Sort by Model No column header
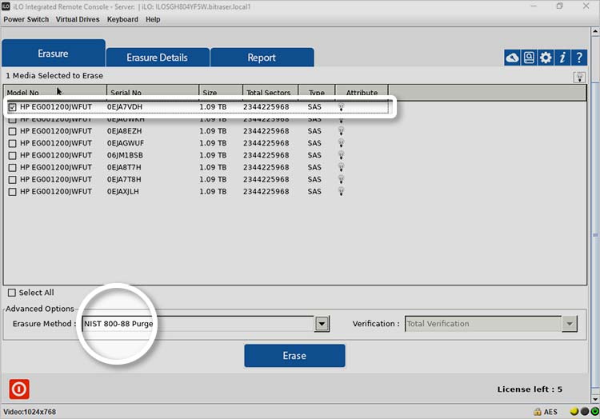This screenshot has height=419, width=600. [x=55, y=93]
